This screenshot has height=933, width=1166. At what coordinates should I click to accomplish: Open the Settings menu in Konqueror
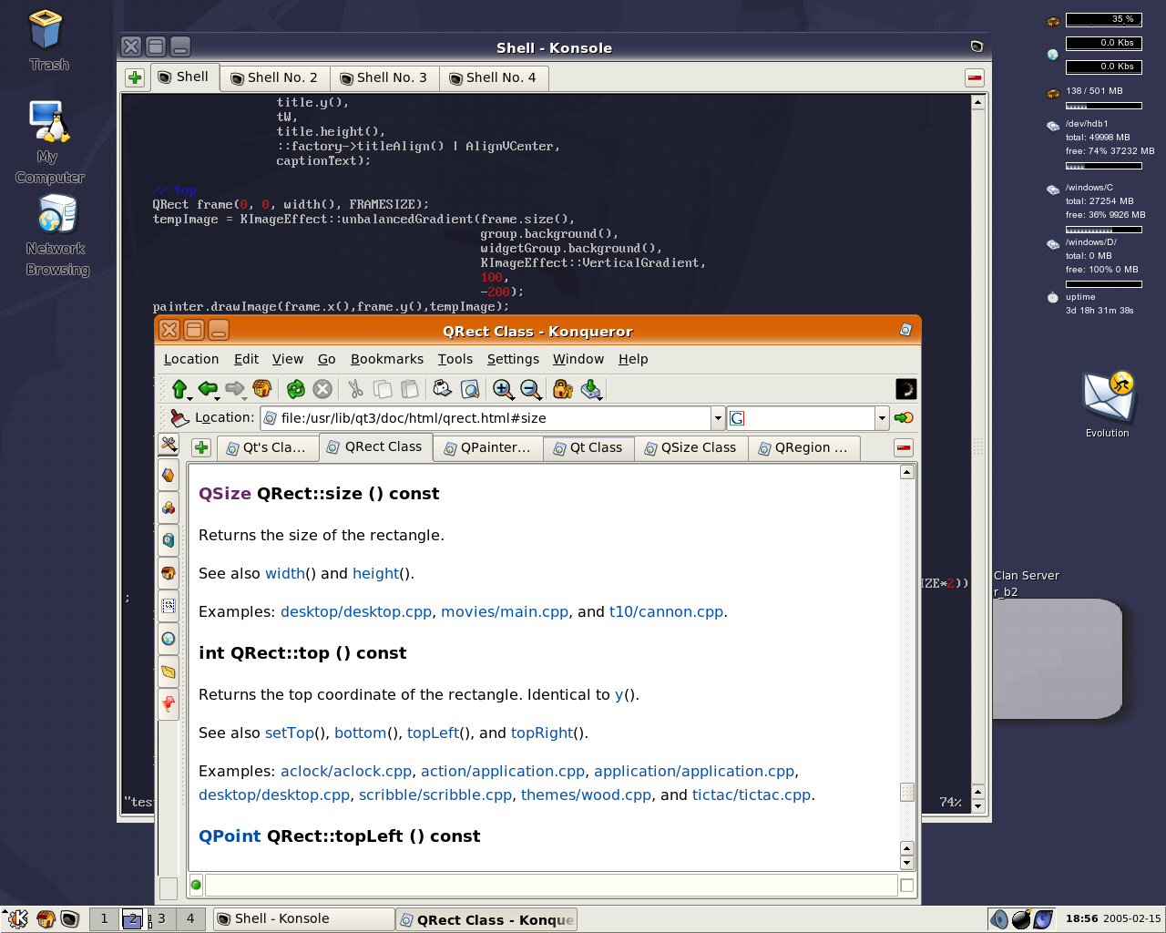pos(513,359)
